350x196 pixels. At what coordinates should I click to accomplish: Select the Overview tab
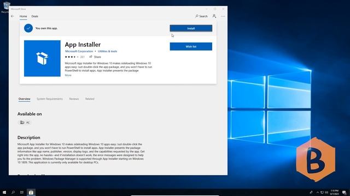point(24,99)
